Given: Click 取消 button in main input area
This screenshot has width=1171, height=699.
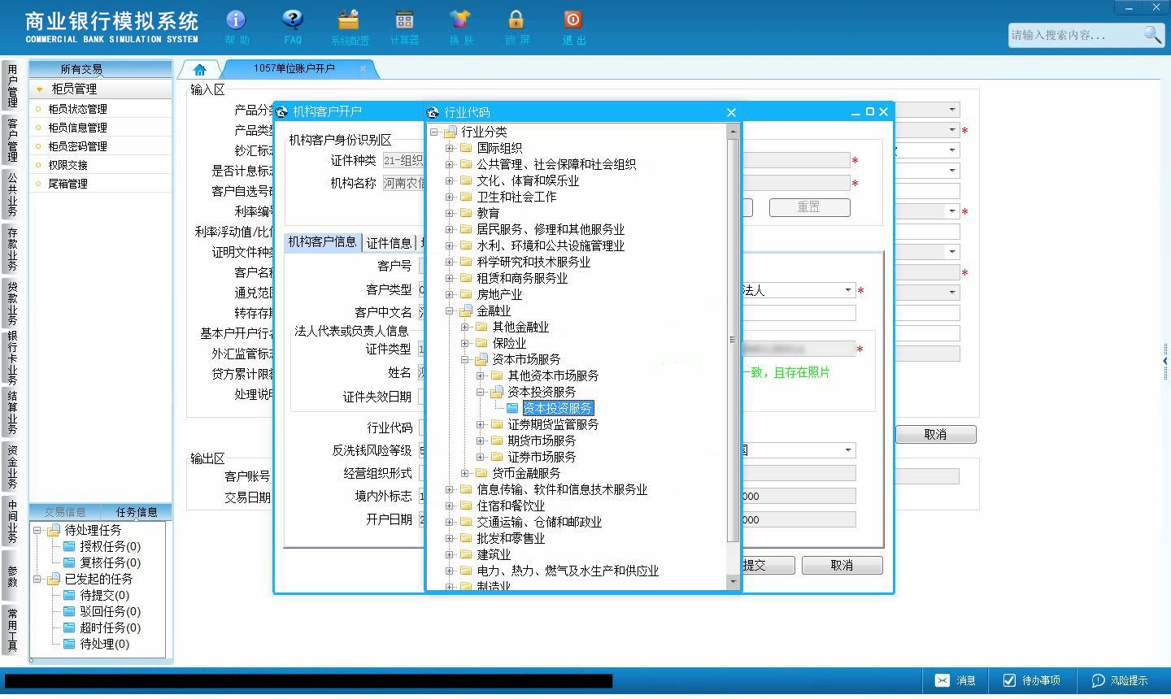Looking at the screenshot, I should click(x=935, y=435).
